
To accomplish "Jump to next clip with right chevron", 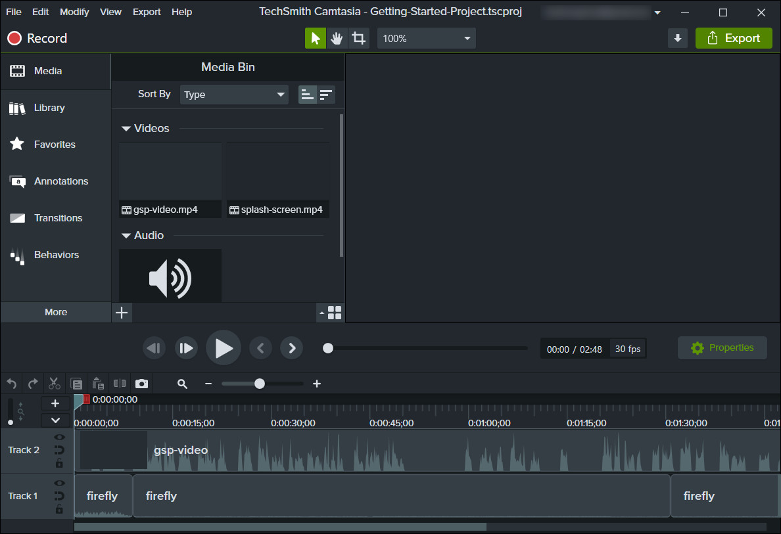I will tap(292, 348).
